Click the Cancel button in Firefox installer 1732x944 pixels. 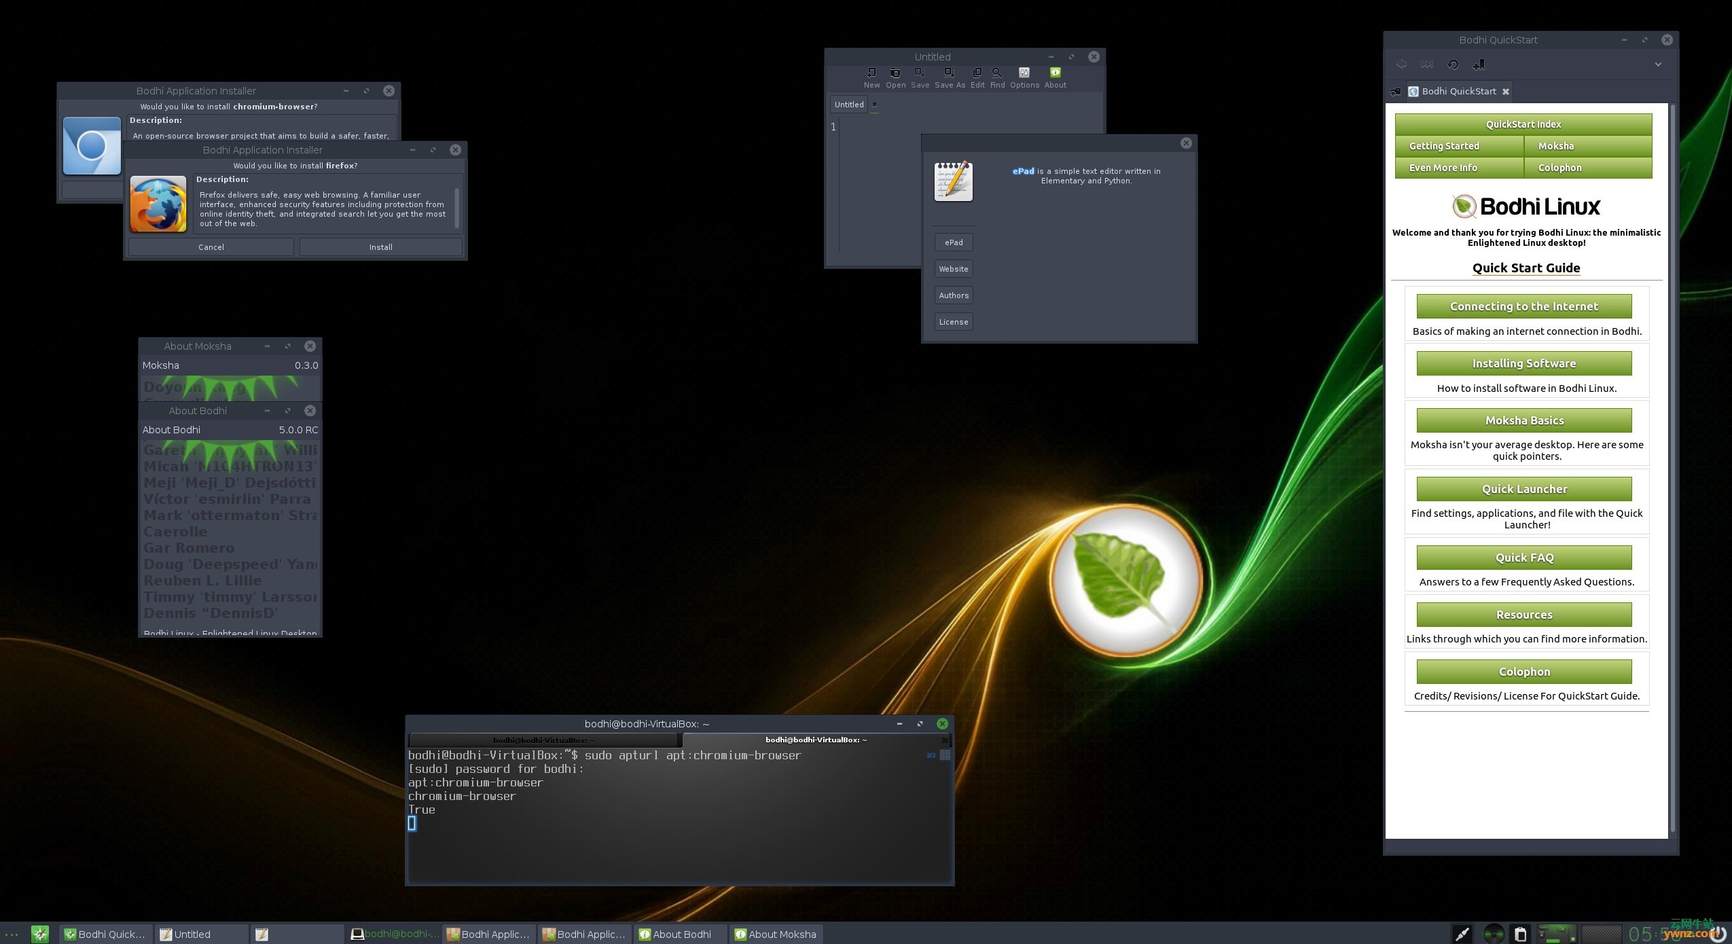pyautogui.click(x=211, y=245)
